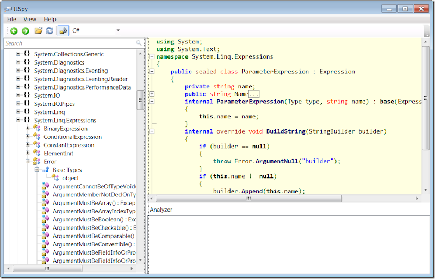Select the Base Types node icon

click(x=46, y=170)
